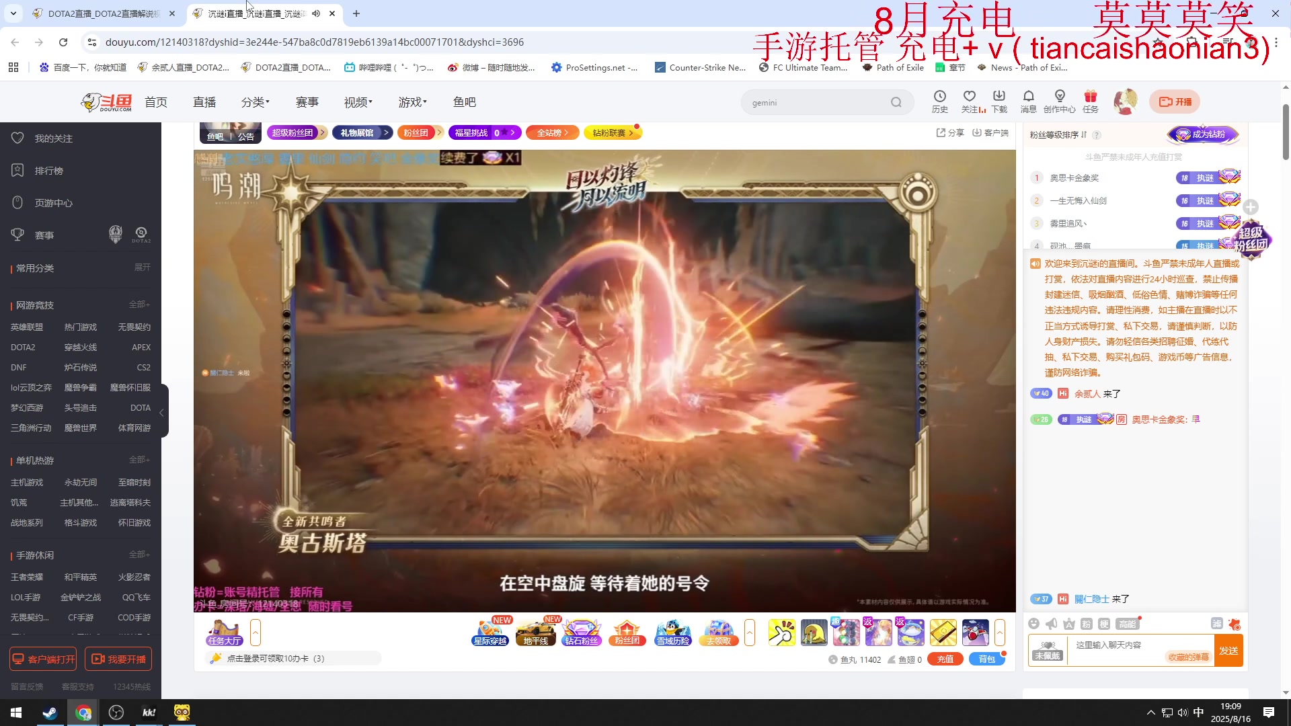Open the 钻石粉丝 diamond icon
This screenshot has height=726, width=1291.
point(582,633)
